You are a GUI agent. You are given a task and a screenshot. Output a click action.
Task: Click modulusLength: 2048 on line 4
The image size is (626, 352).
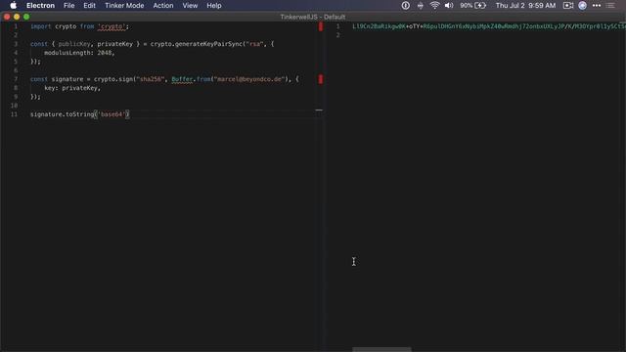(79, 53)
